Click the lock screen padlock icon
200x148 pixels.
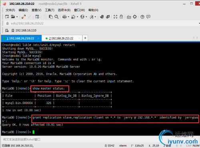point(121,17)
